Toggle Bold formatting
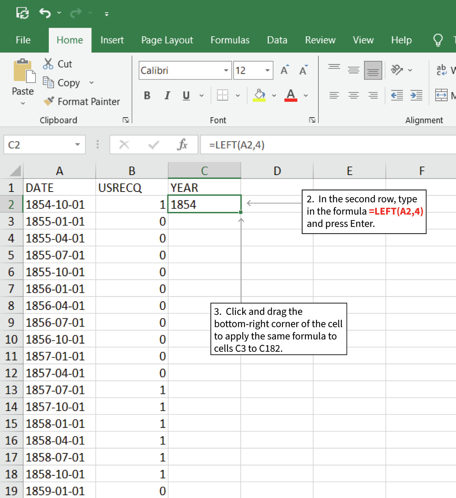The width and height of the screenshot is (456, 498). [x=147, y=95]
